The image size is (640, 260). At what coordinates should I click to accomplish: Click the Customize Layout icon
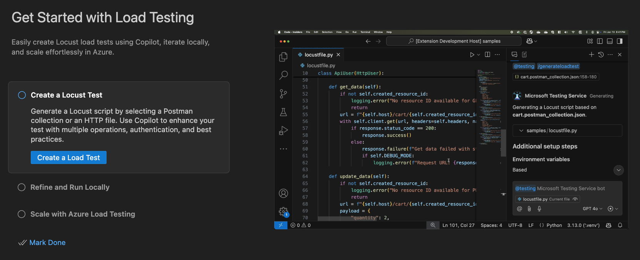590,41
